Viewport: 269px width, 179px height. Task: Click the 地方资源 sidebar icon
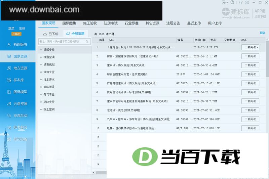tap(9, 68)
